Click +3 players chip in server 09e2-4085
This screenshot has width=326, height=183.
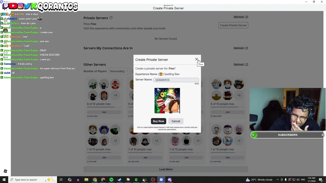pos(239,95)
